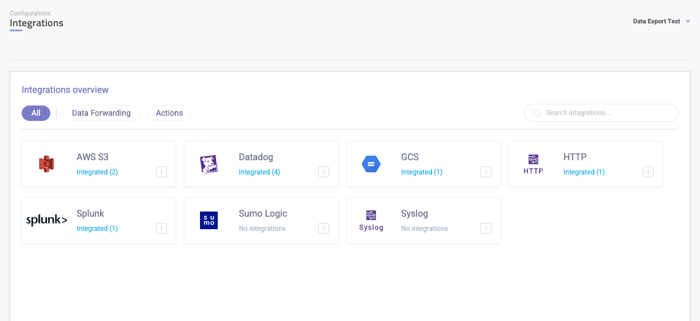This screenshot has width=700, height=321.
Task: Filter integrations by Actions
Action: pos(169,113)
